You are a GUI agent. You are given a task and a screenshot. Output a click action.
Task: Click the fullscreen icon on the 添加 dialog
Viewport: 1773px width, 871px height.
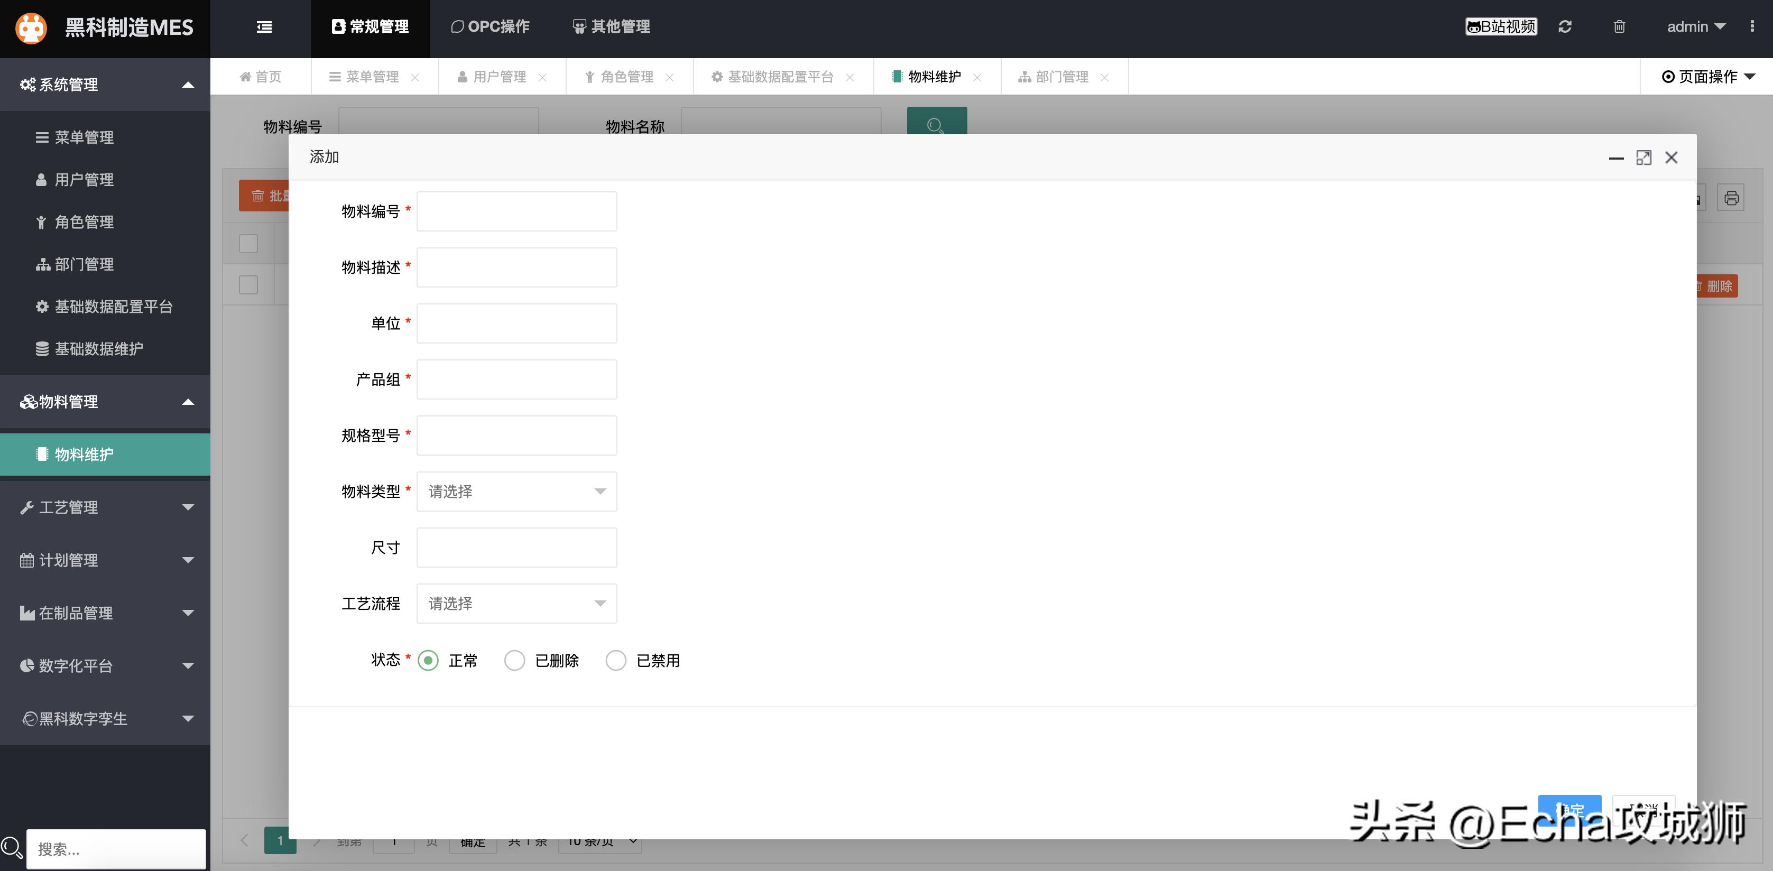point(1645,157)
